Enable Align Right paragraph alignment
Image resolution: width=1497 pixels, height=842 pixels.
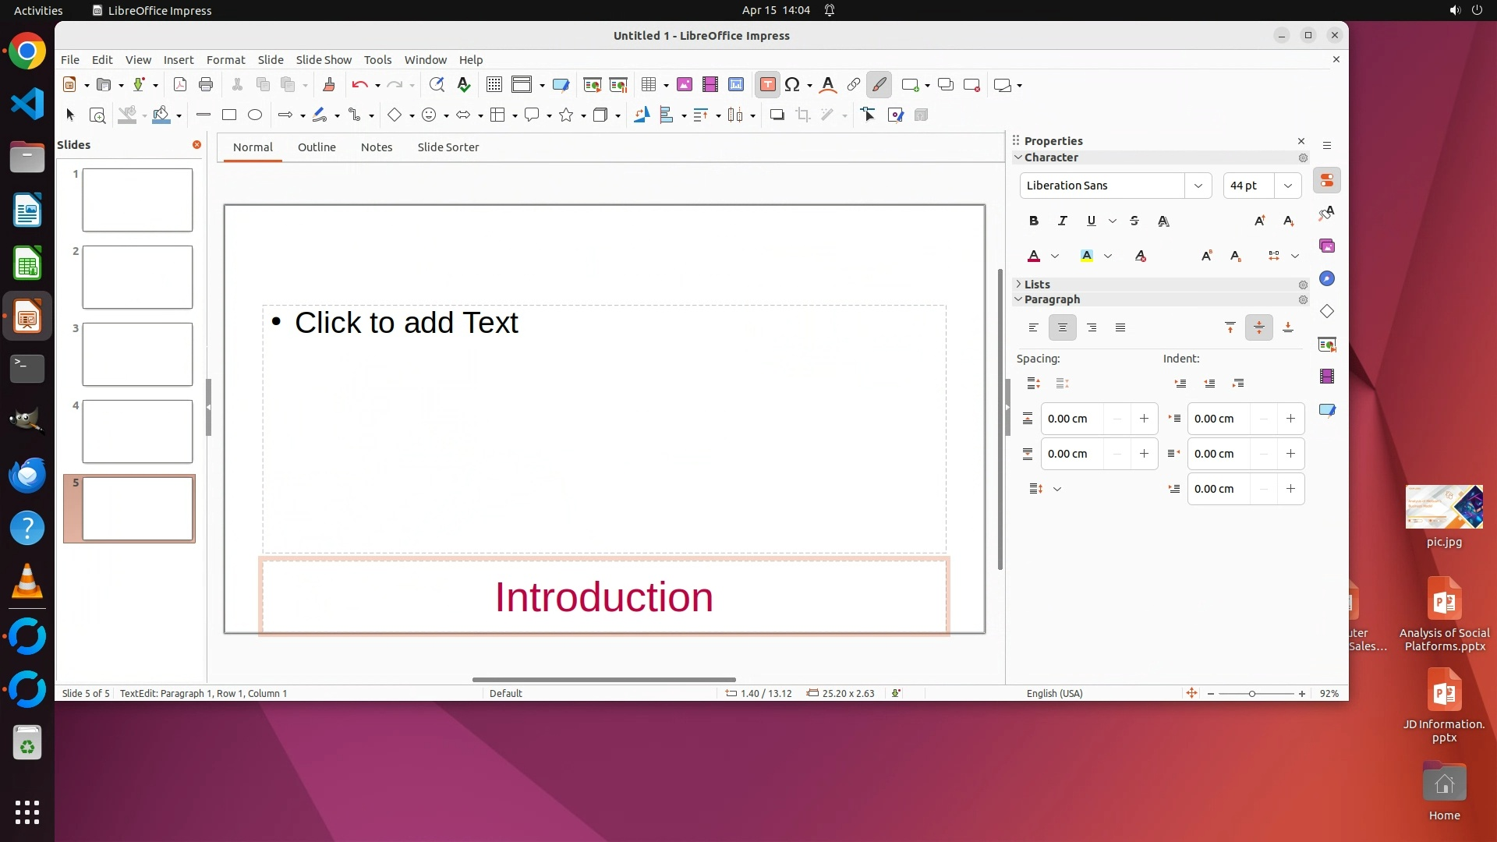(1092, 328)
